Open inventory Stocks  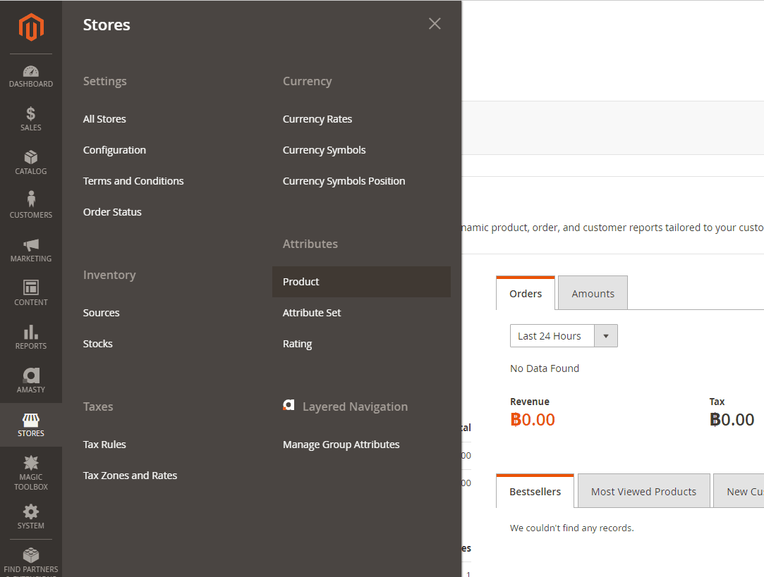(97, 344)
